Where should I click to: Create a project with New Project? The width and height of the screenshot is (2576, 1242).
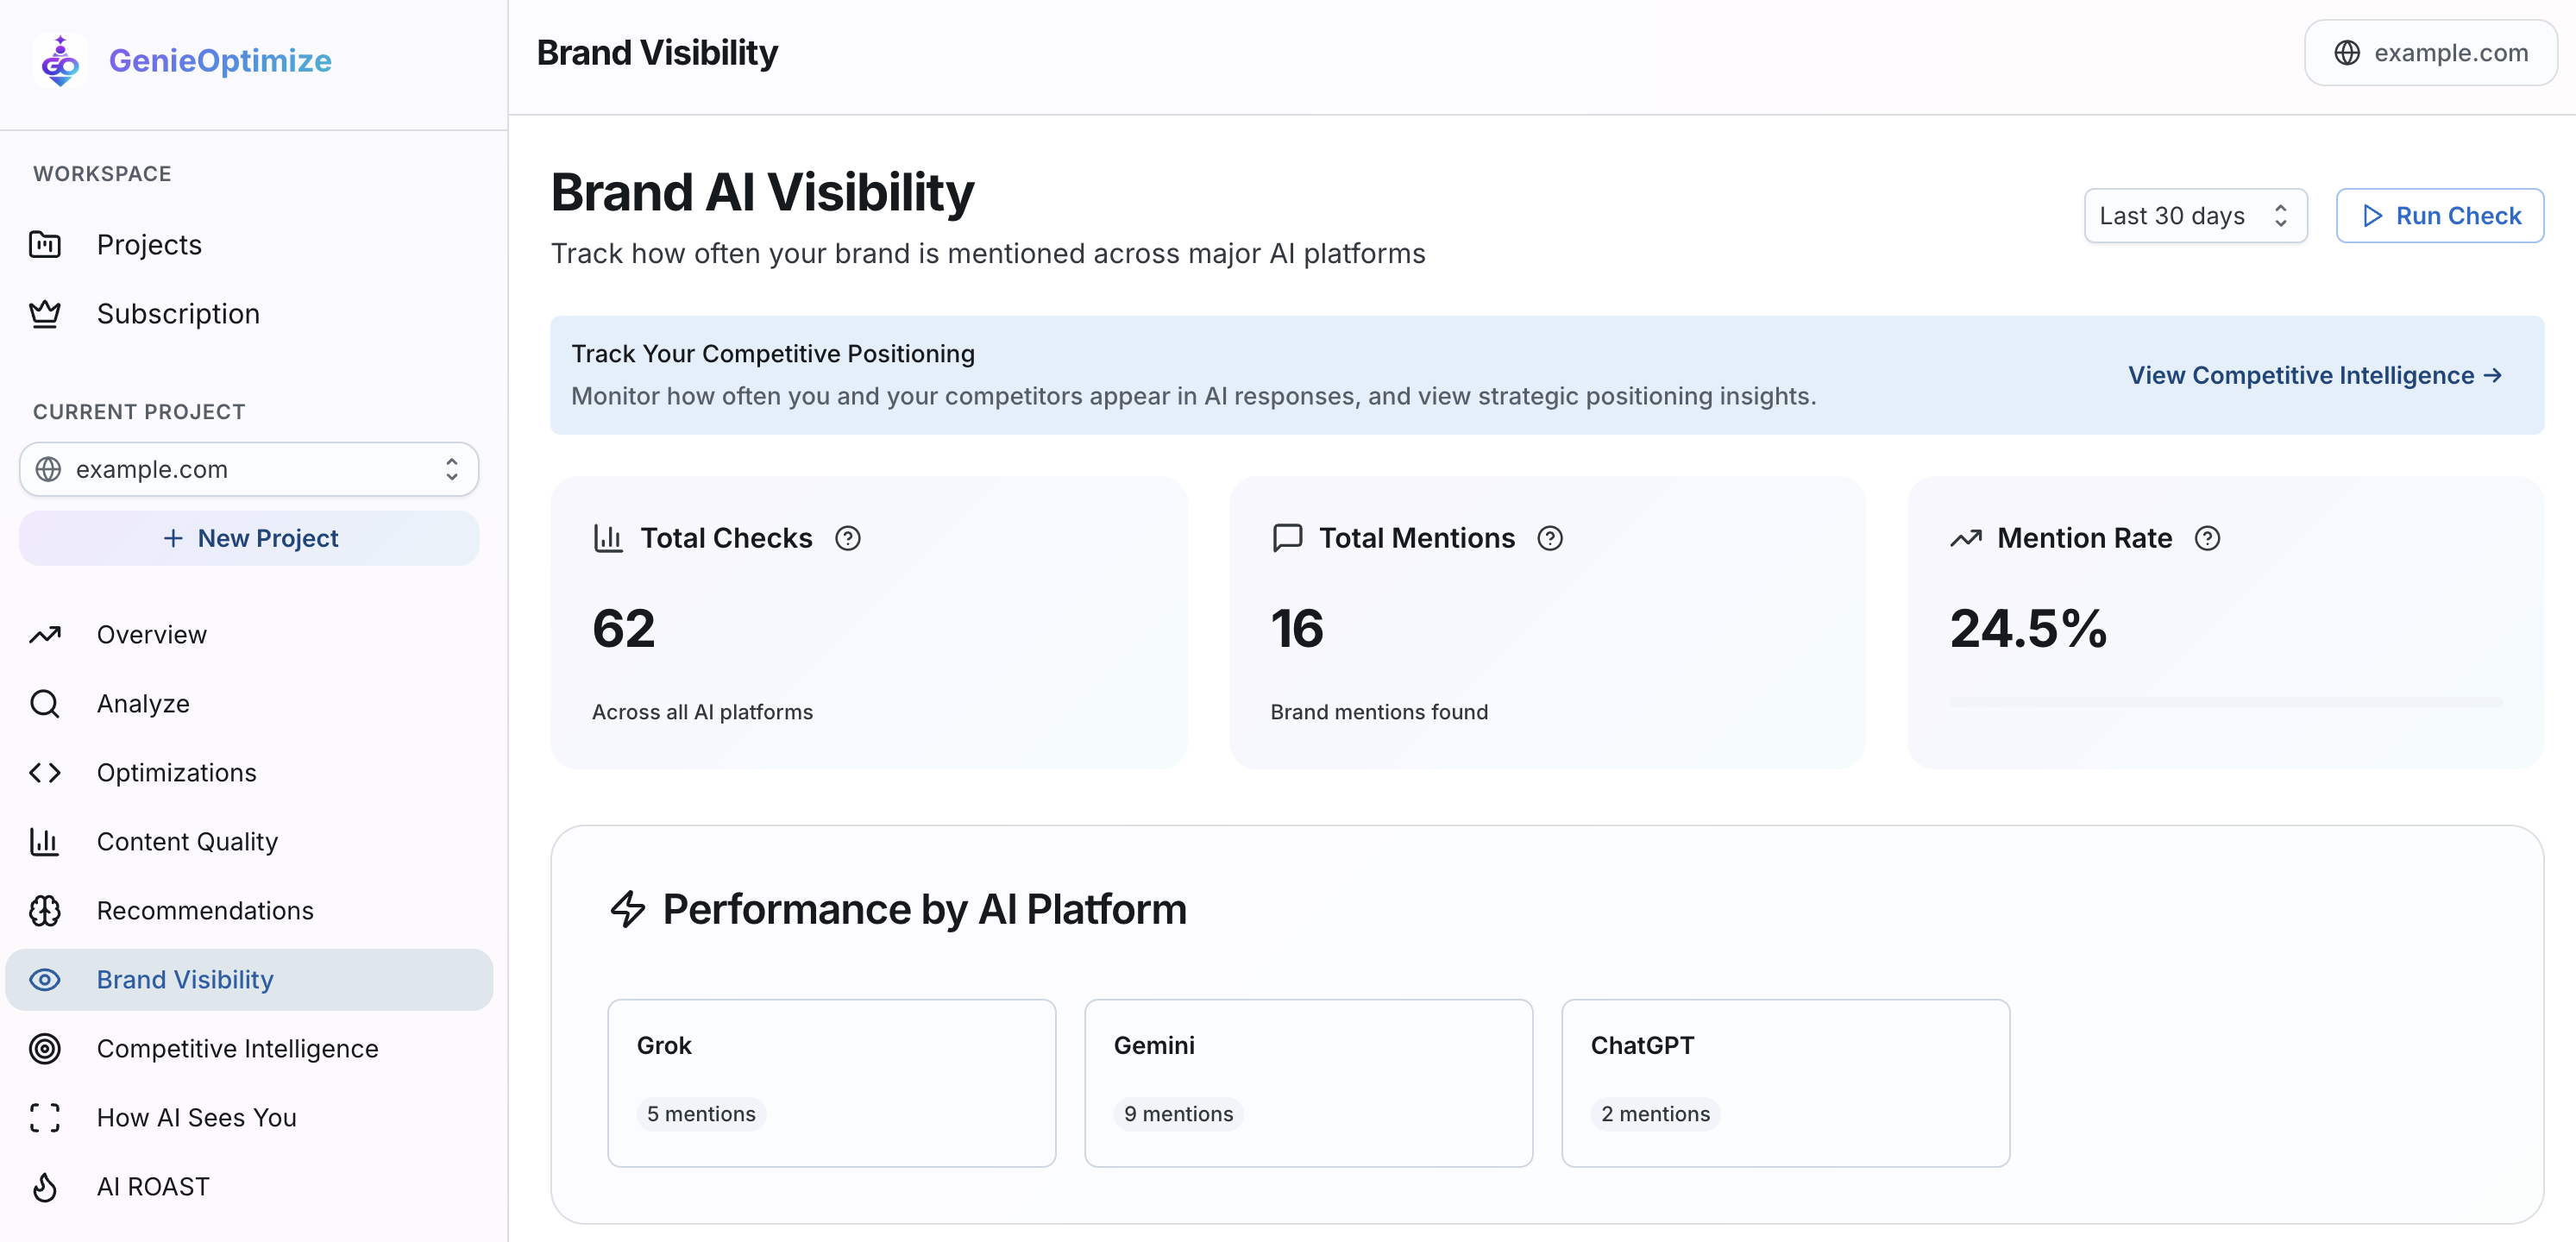coord(249,538)
